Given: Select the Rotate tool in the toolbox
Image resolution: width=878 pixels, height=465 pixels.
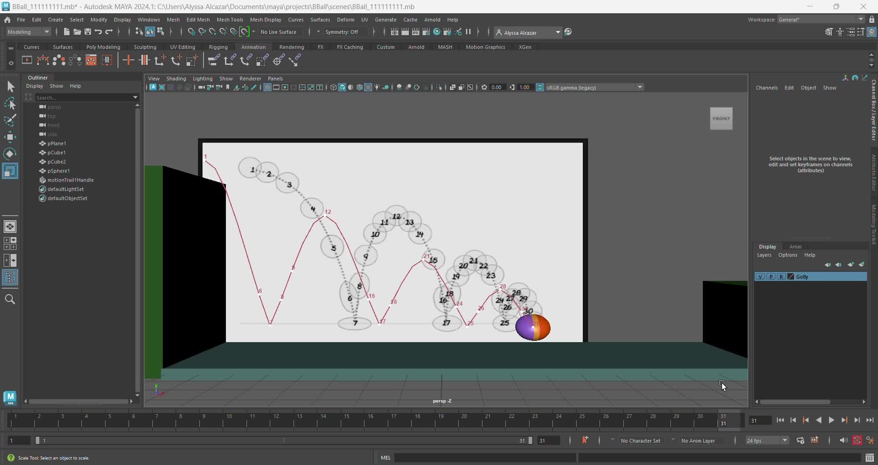Looking at the screenshot, I should click(10, 153).
